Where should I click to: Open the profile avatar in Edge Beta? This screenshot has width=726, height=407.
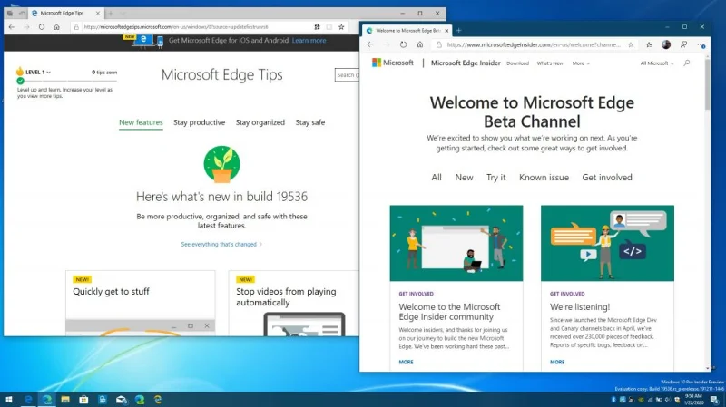click(666, 44)
